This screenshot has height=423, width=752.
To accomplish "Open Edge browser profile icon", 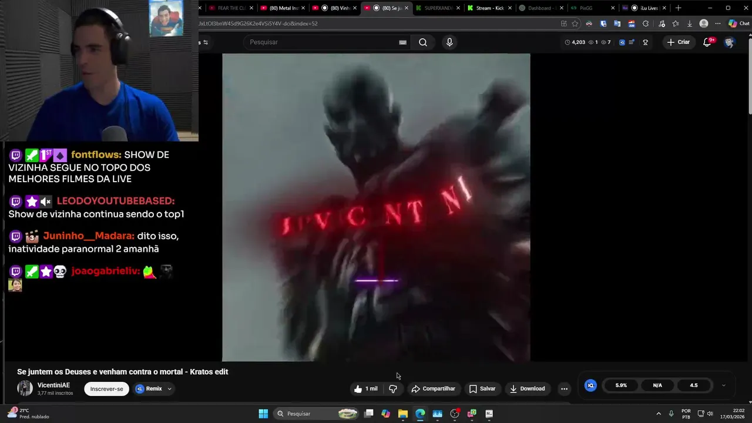I will [704, 24].
